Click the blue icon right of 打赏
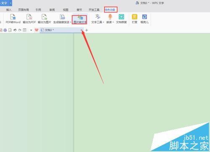 pyautogui.click(x=144, y=17)
